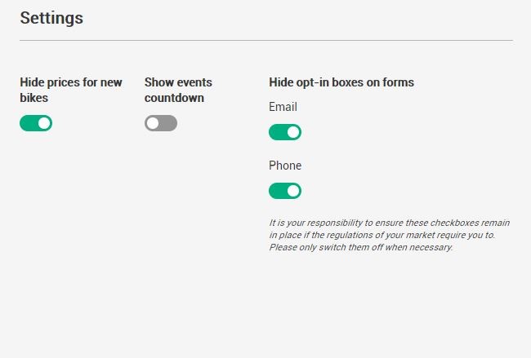Image resolution: width=531 pixels, height=358 pixels.
Task: Turn off the Email opt-in toggle
Action: coord(285,132)
